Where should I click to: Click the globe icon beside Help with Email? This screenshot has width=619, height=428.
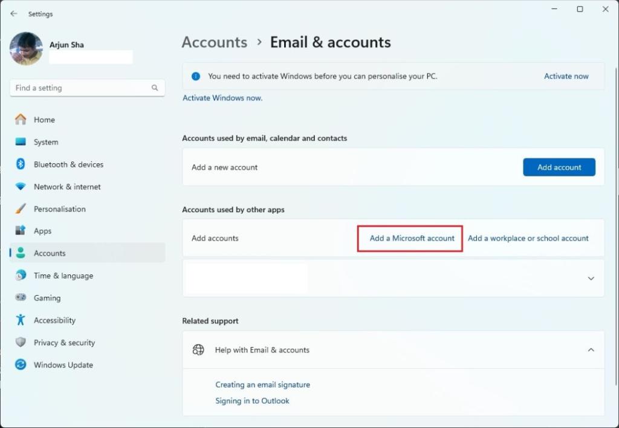pyautogui.click(x=198, y=349)
